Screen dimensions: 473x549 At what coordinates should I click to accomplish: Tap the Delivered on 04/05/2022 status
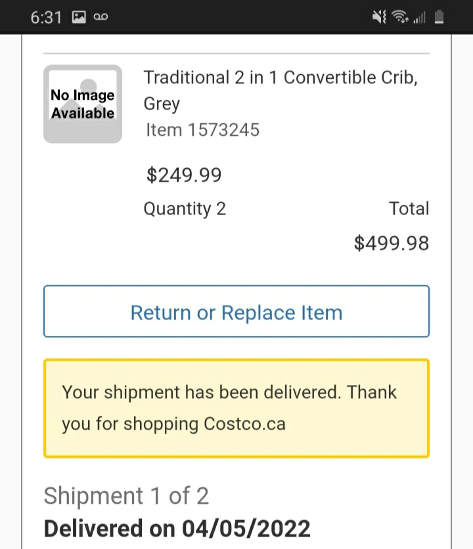[177, 528]
